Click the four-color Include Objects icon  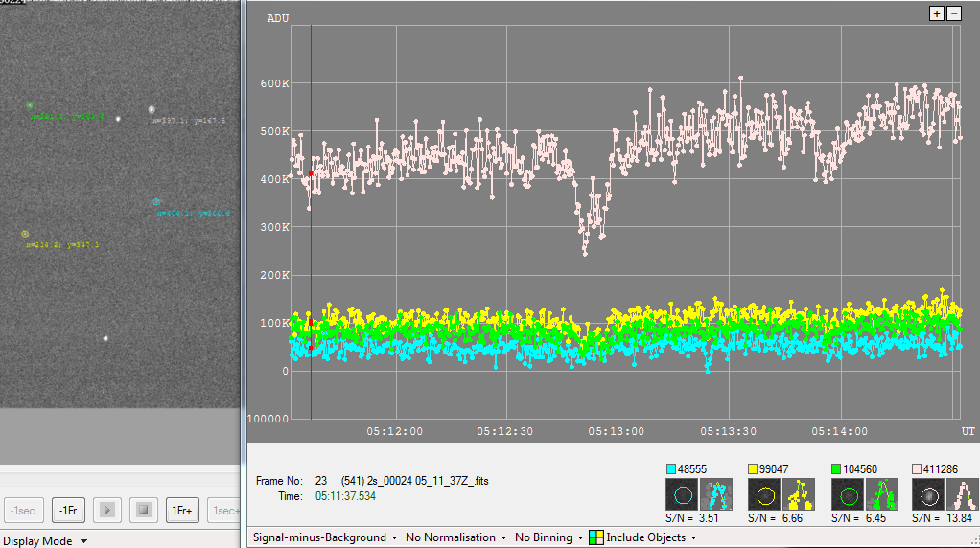596,537
